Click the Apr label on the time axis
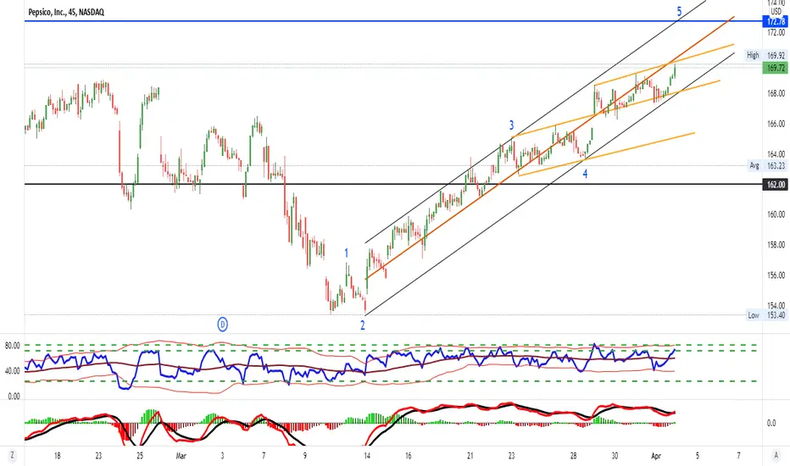790x466 pixels. (x=656, y=456)
